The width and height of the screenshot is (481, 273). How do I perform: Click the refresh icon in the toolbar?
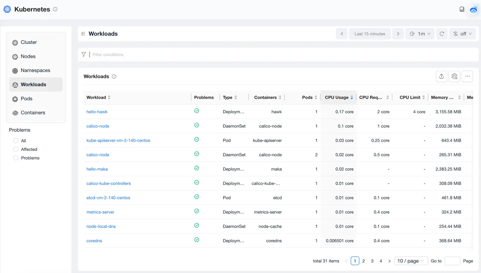tap(442, 34)
